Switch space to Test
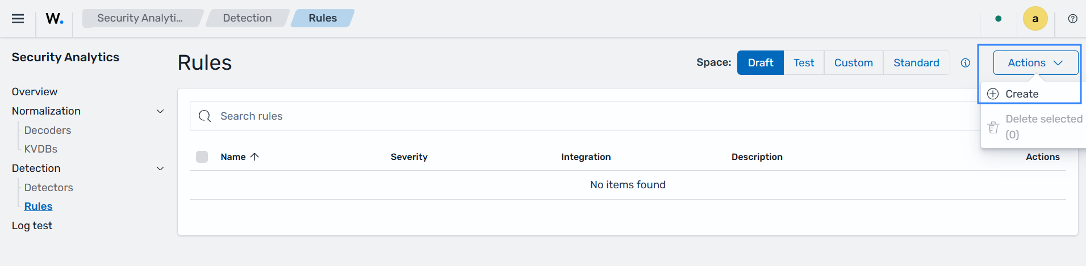1086x266 pixels. 804,63
